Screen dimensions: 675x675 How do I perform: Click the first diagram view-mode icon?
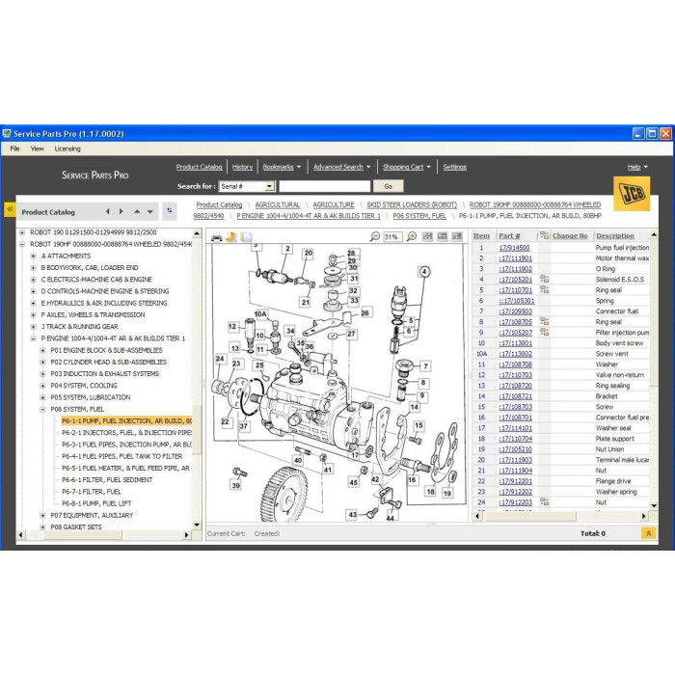tap(427, 236)
